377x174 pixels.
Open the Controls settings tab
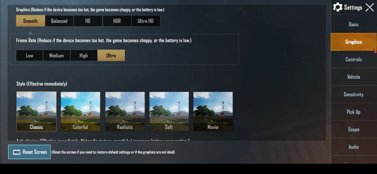pos(354,60)
